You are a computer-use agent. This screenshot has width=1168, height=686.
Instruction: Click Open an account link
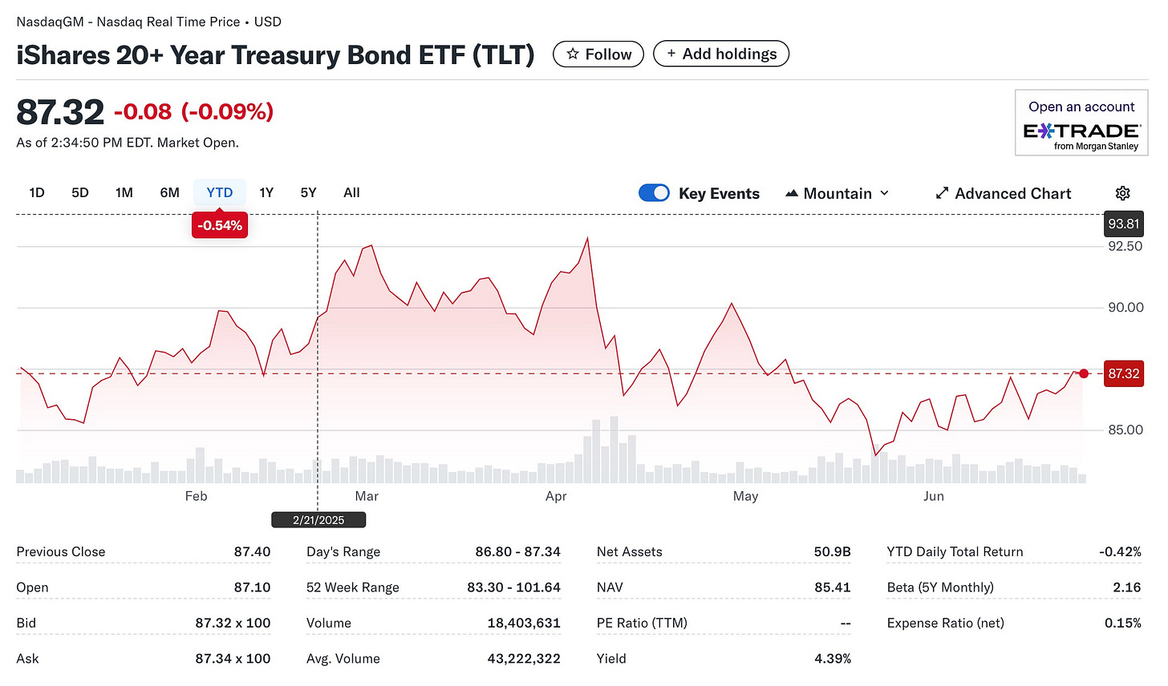[x=1081, y=107]
